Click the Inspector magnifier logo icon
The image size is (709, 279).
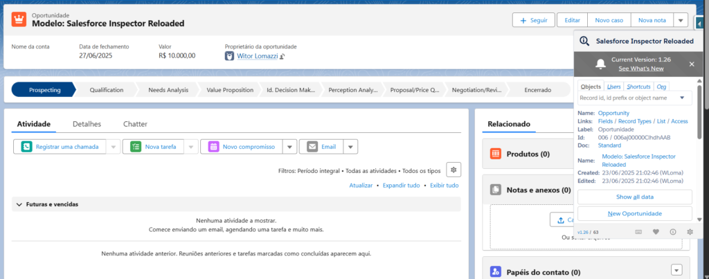point(584,41)
